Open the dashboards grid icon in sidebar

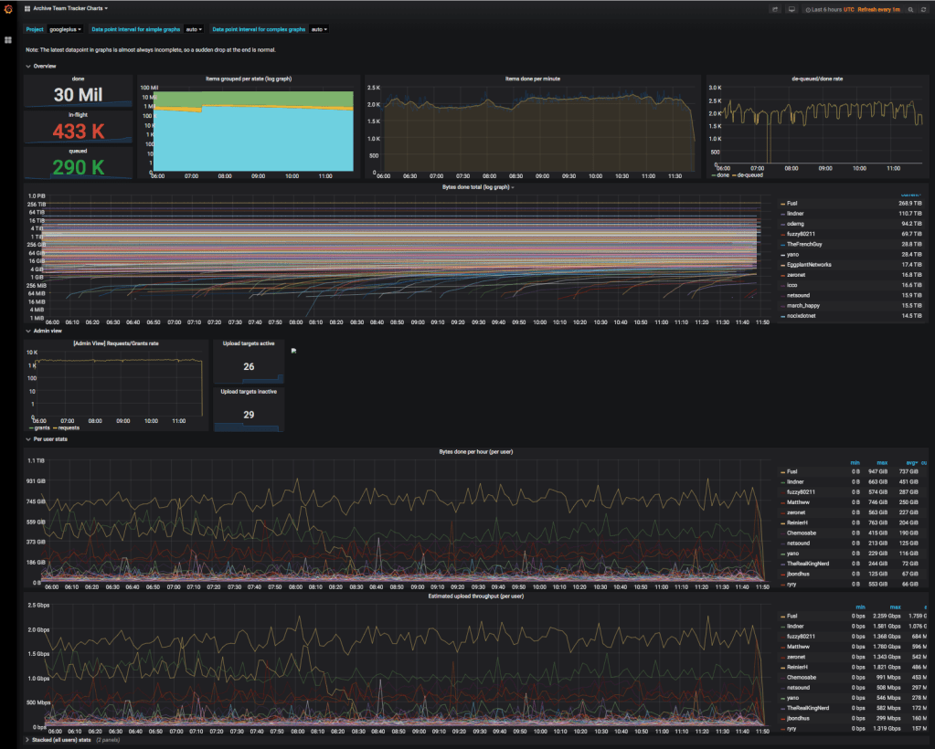pos(8,40)
